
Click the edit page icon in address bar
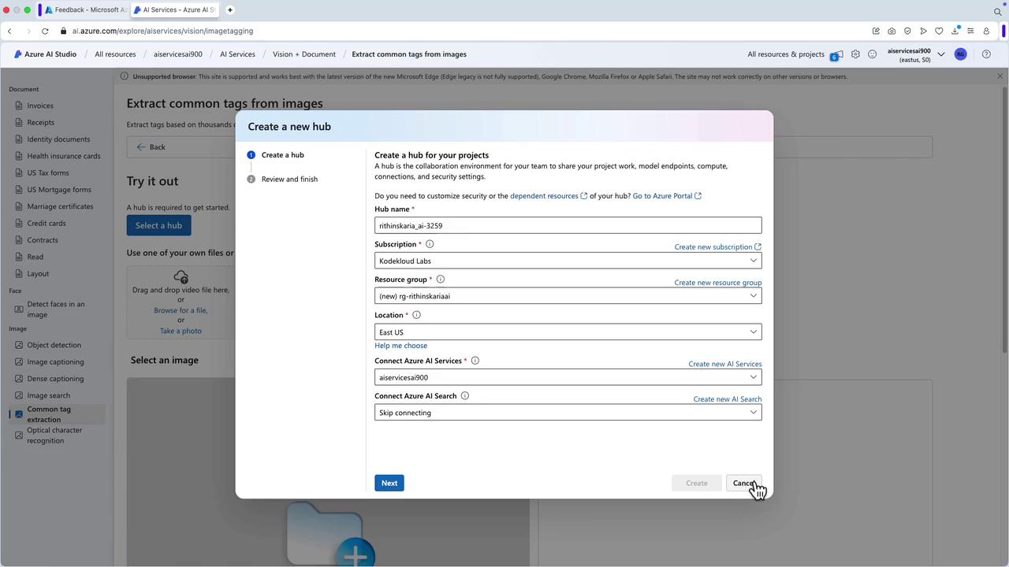tap(876, 31)
